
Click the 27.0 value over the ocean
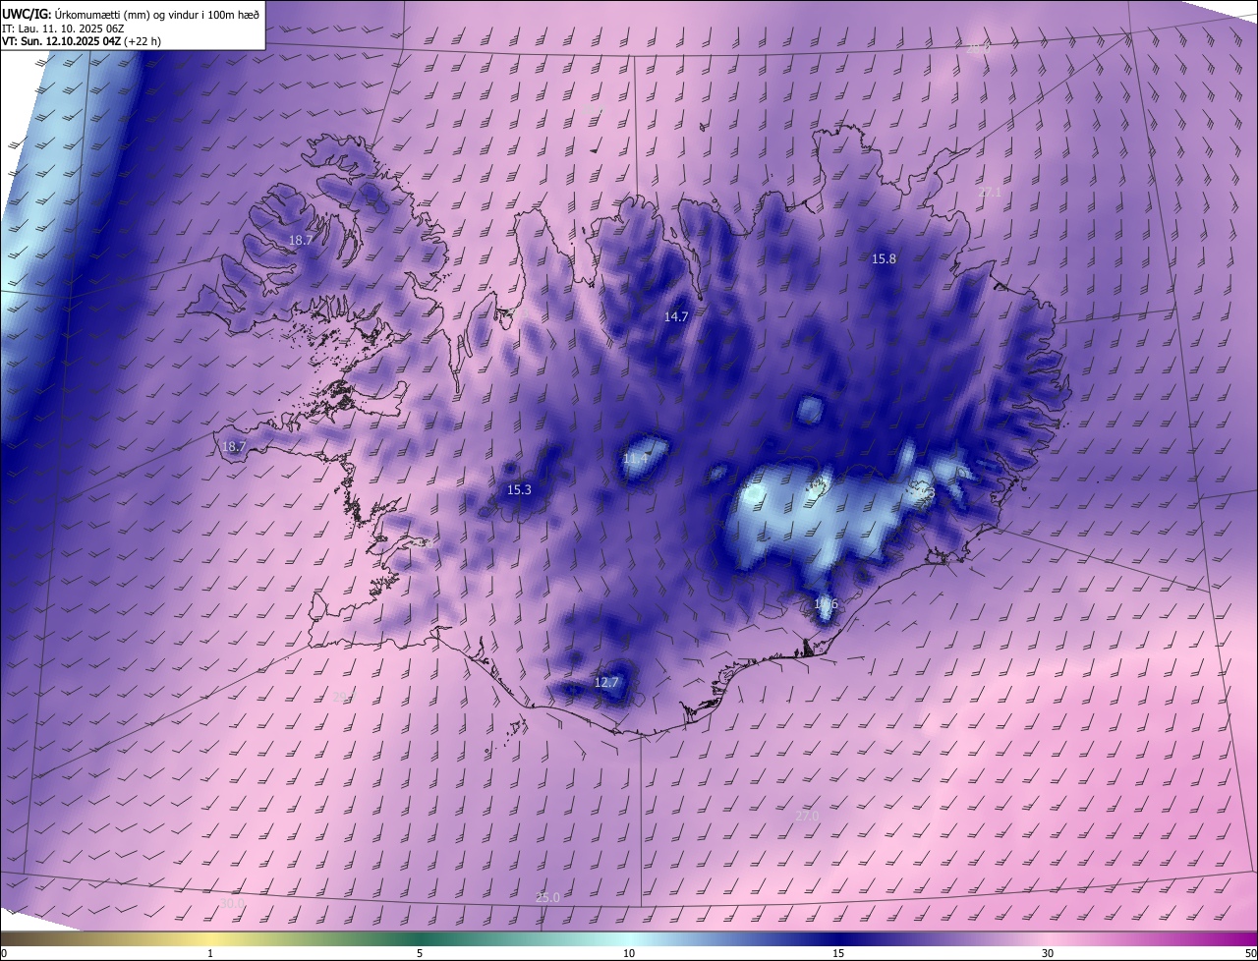pos(806,816)
